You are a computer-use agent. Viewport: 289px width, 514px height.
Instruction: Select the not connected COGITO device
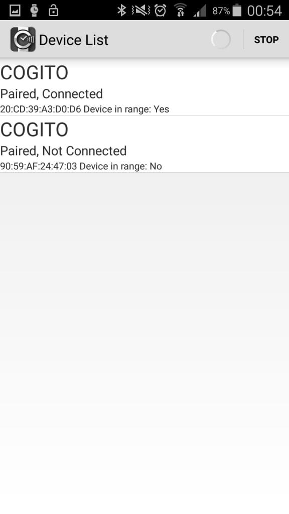pos(144,144)
